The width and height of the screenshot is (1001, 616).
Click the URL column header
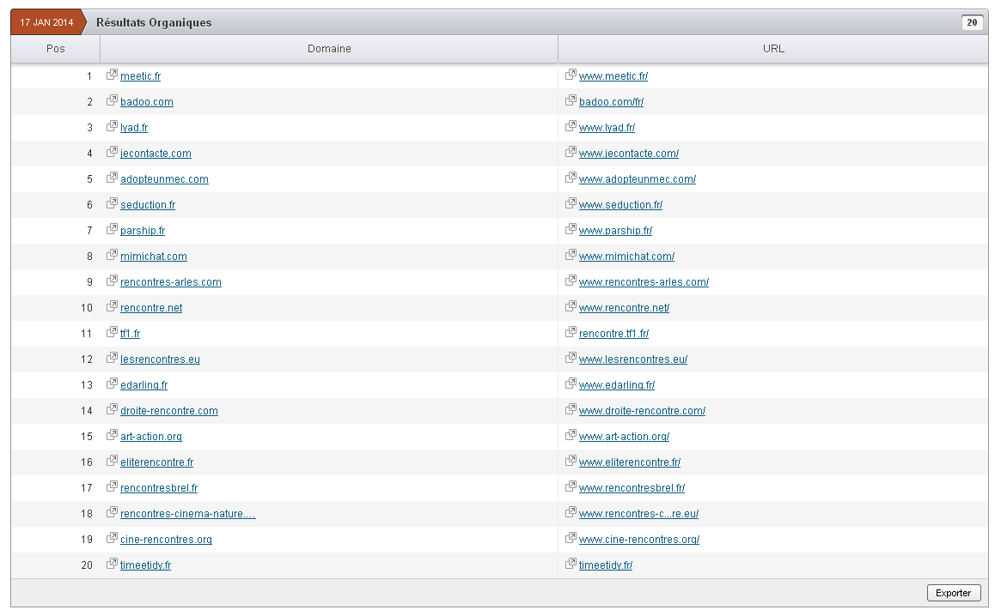point(773,48)
